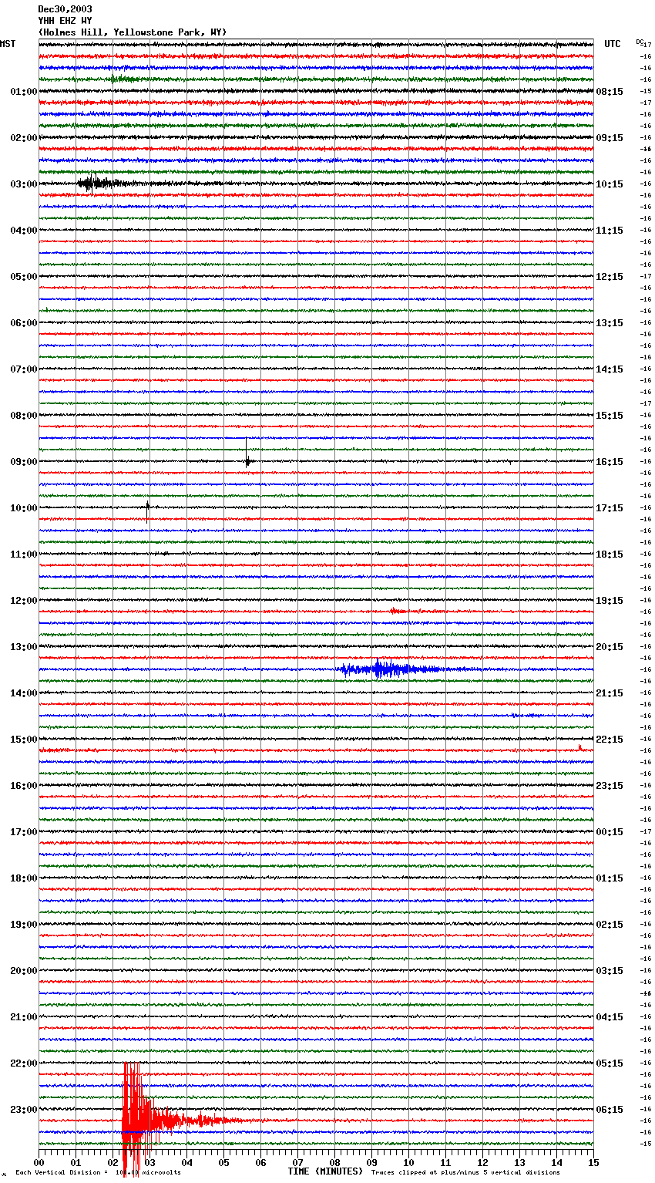Image resolution: width=655 pixels, height=1183 pixels.
Task: Click the 23:15 UTC time label
Action: 610,786
